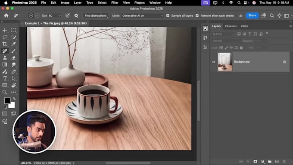Delete the selected layer
This screenshot has width=293, height=165.
pyautogui.click(x=284, y=162)
